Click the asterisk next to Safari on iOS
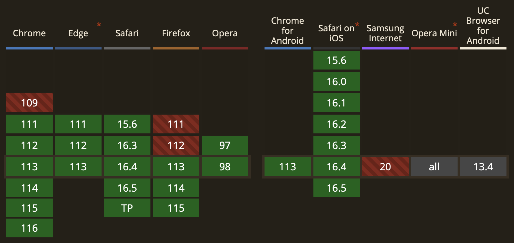This screenshot has height=243, width=514. click(x=357, y=25)
